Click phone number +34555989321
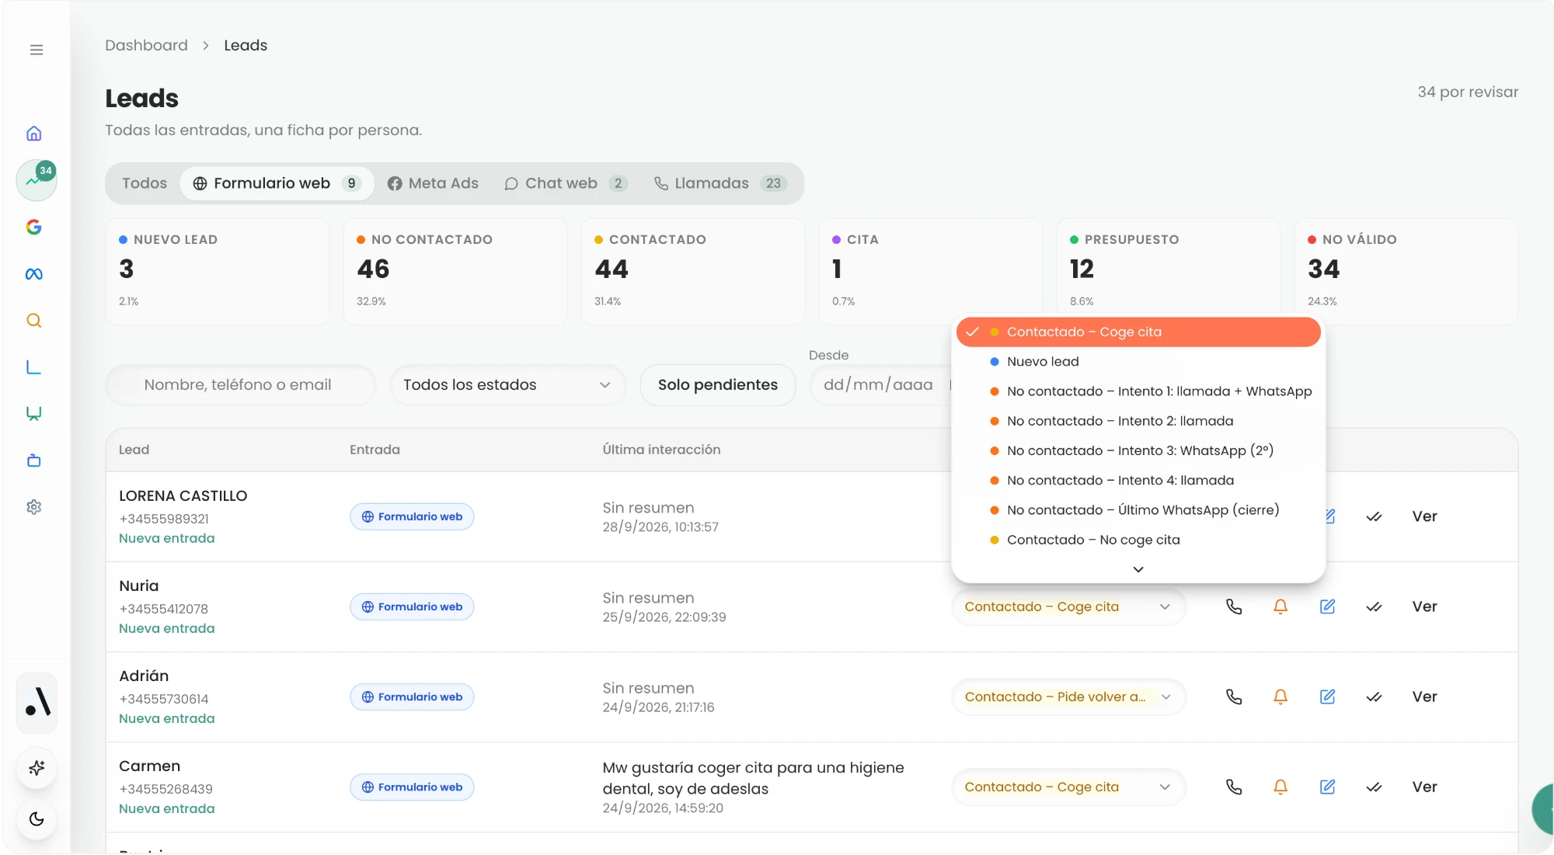 pyautogui.click(x=164, y=519)
